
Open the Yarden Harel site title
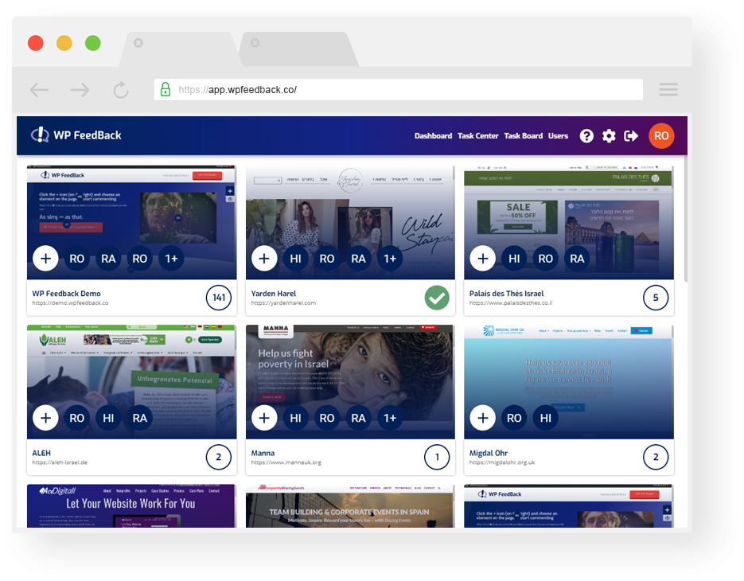pyautogui.click(x=273, y=294)
